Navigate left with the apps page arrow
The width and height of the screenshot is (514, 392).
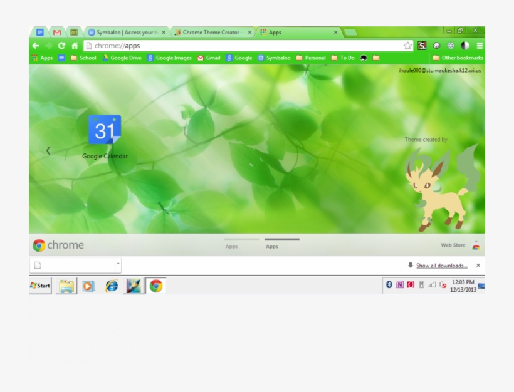point(48,150)
